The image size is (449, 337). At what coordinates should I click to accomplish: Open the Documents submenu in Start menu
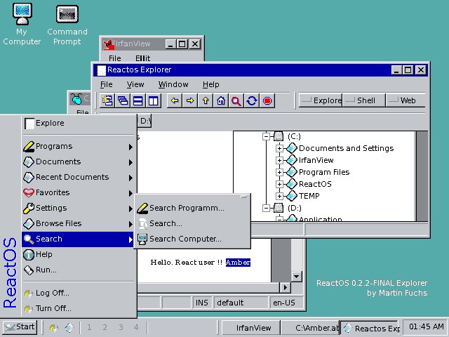[x=78, y=162]
